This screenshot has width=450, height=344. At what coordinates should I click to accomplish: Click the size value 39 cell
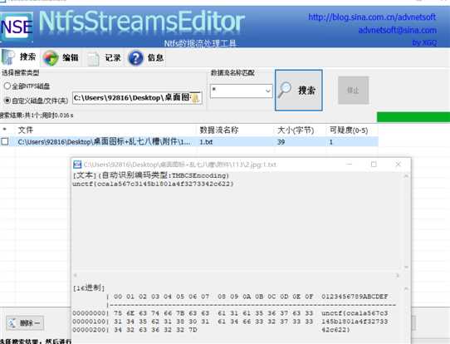tap(281, 142)
